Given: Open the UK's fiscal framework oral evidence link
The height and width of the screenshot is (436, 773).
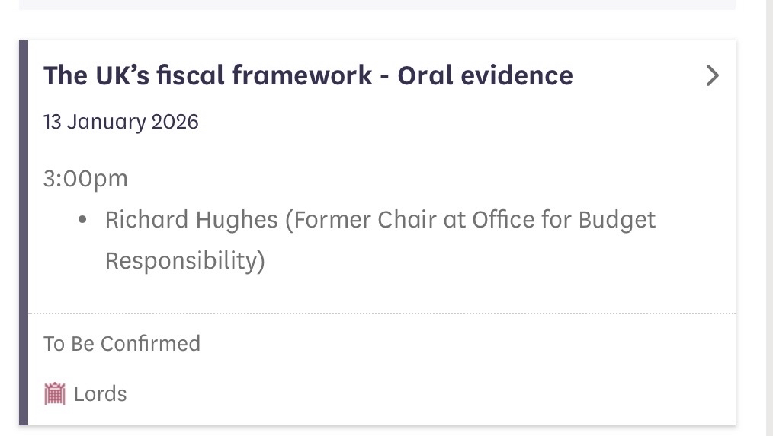Looking at the screenshot, I should pos(307,75).
